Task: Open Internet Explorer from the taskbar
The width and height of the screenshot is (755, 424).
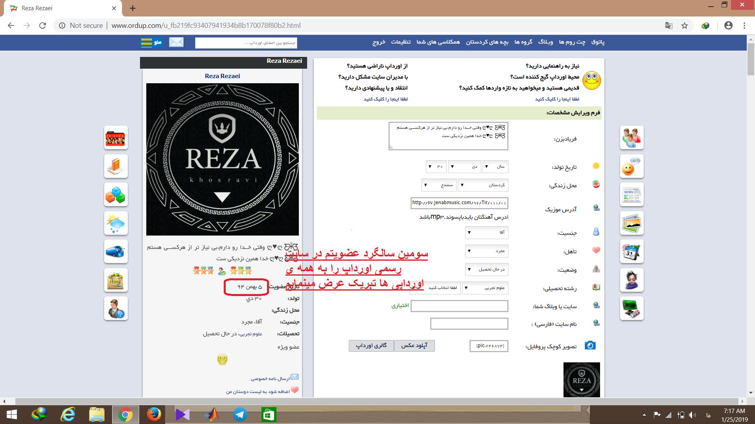Action: click(x=68, y=415)
